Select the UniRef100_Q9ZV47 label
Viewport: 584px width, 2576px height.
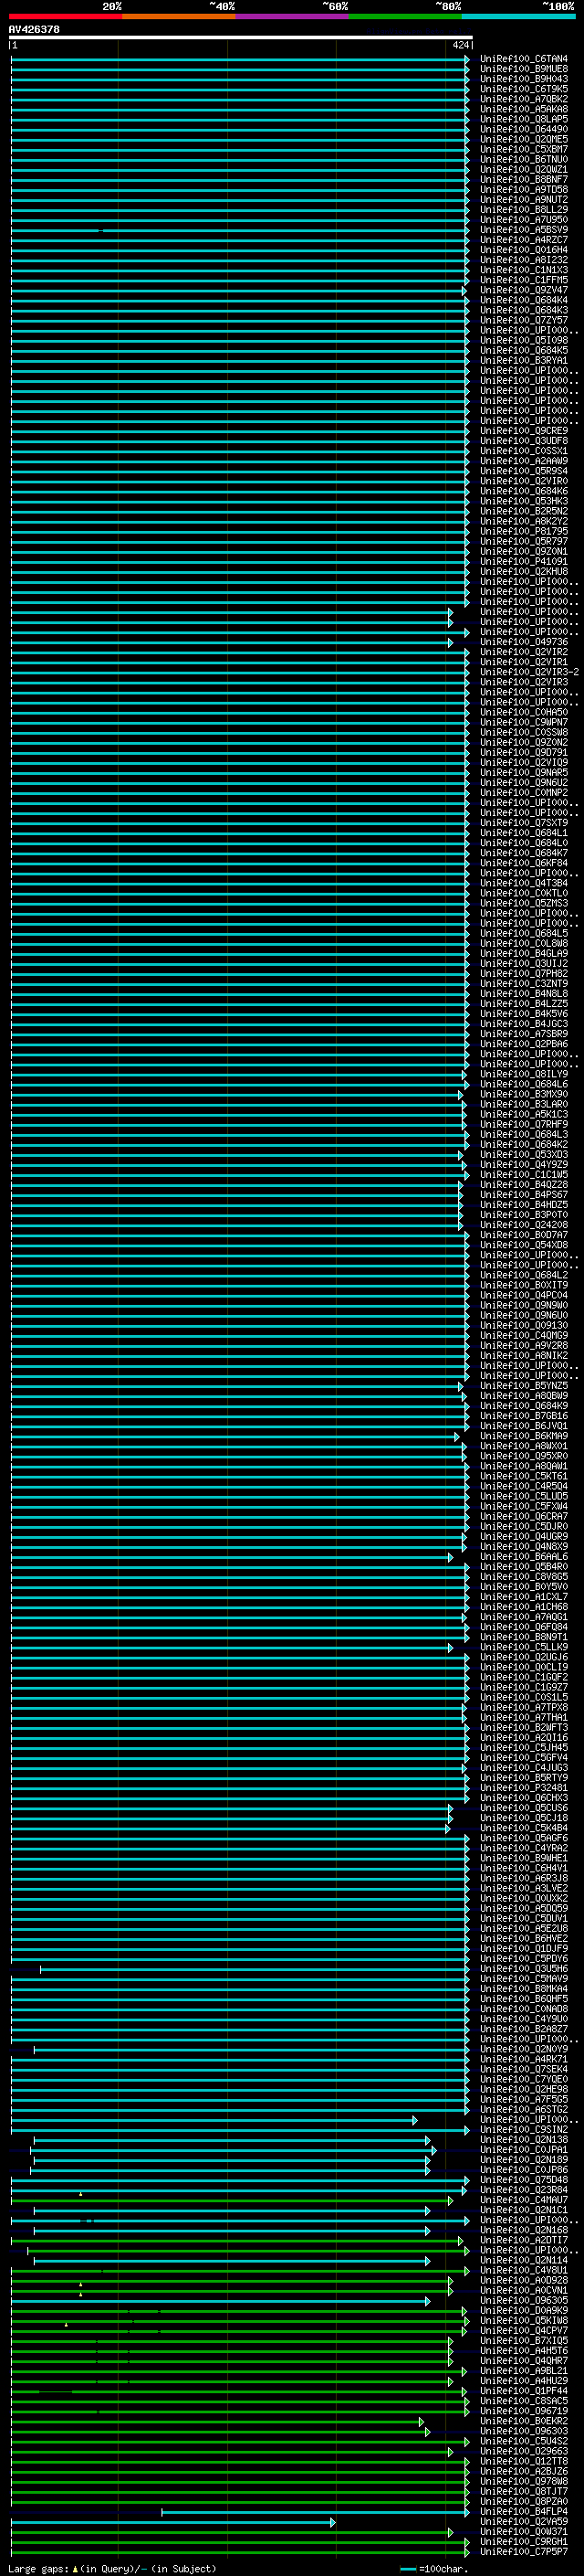click(523, 290)
